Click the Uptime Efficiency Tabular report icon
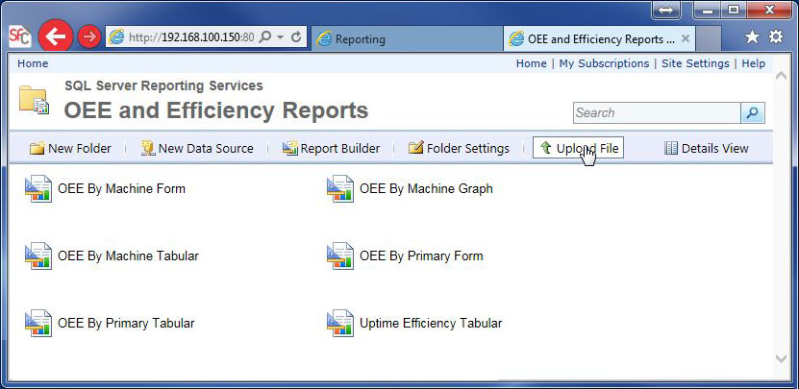 [x=339, y=323]
